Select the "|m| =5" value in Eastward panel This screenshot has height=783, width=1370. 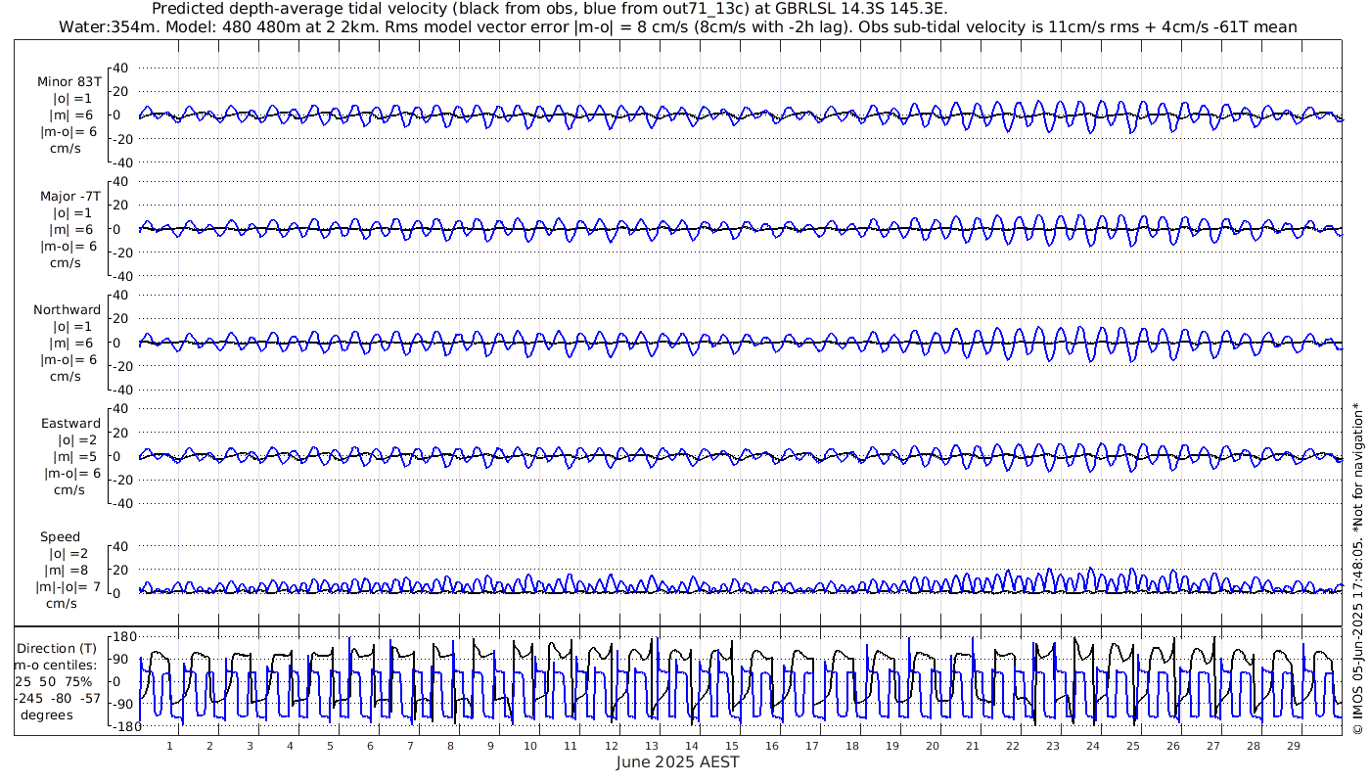click(73, 457)
